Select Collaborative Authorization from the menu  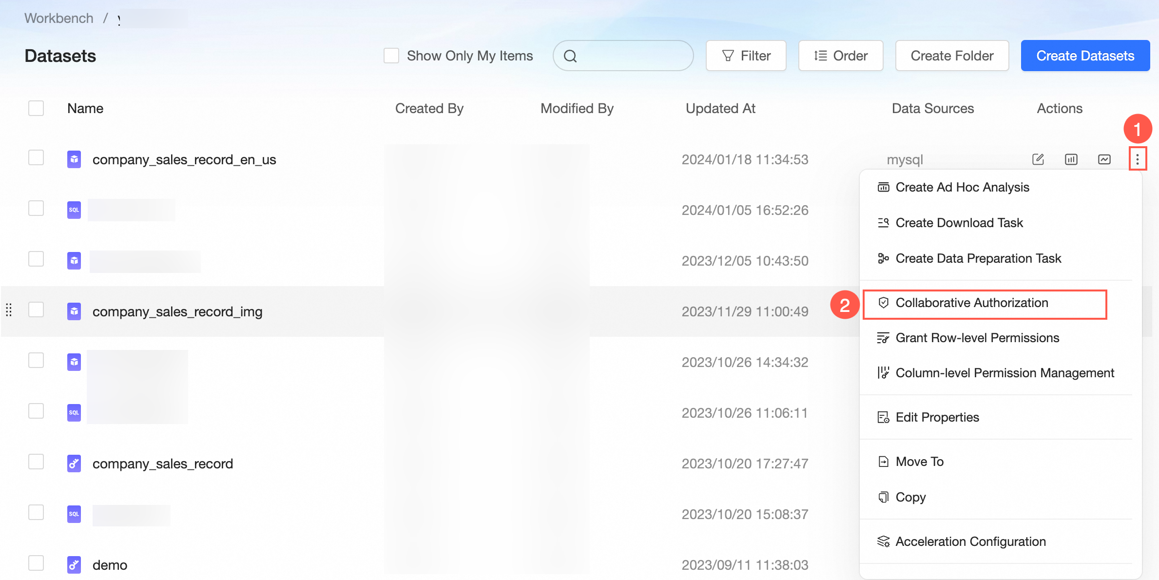pyautogui.click(x=971, y=303)
